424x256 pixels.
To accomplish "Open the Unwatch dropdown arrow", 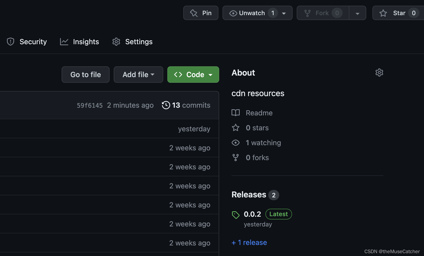I will point(284,13).
